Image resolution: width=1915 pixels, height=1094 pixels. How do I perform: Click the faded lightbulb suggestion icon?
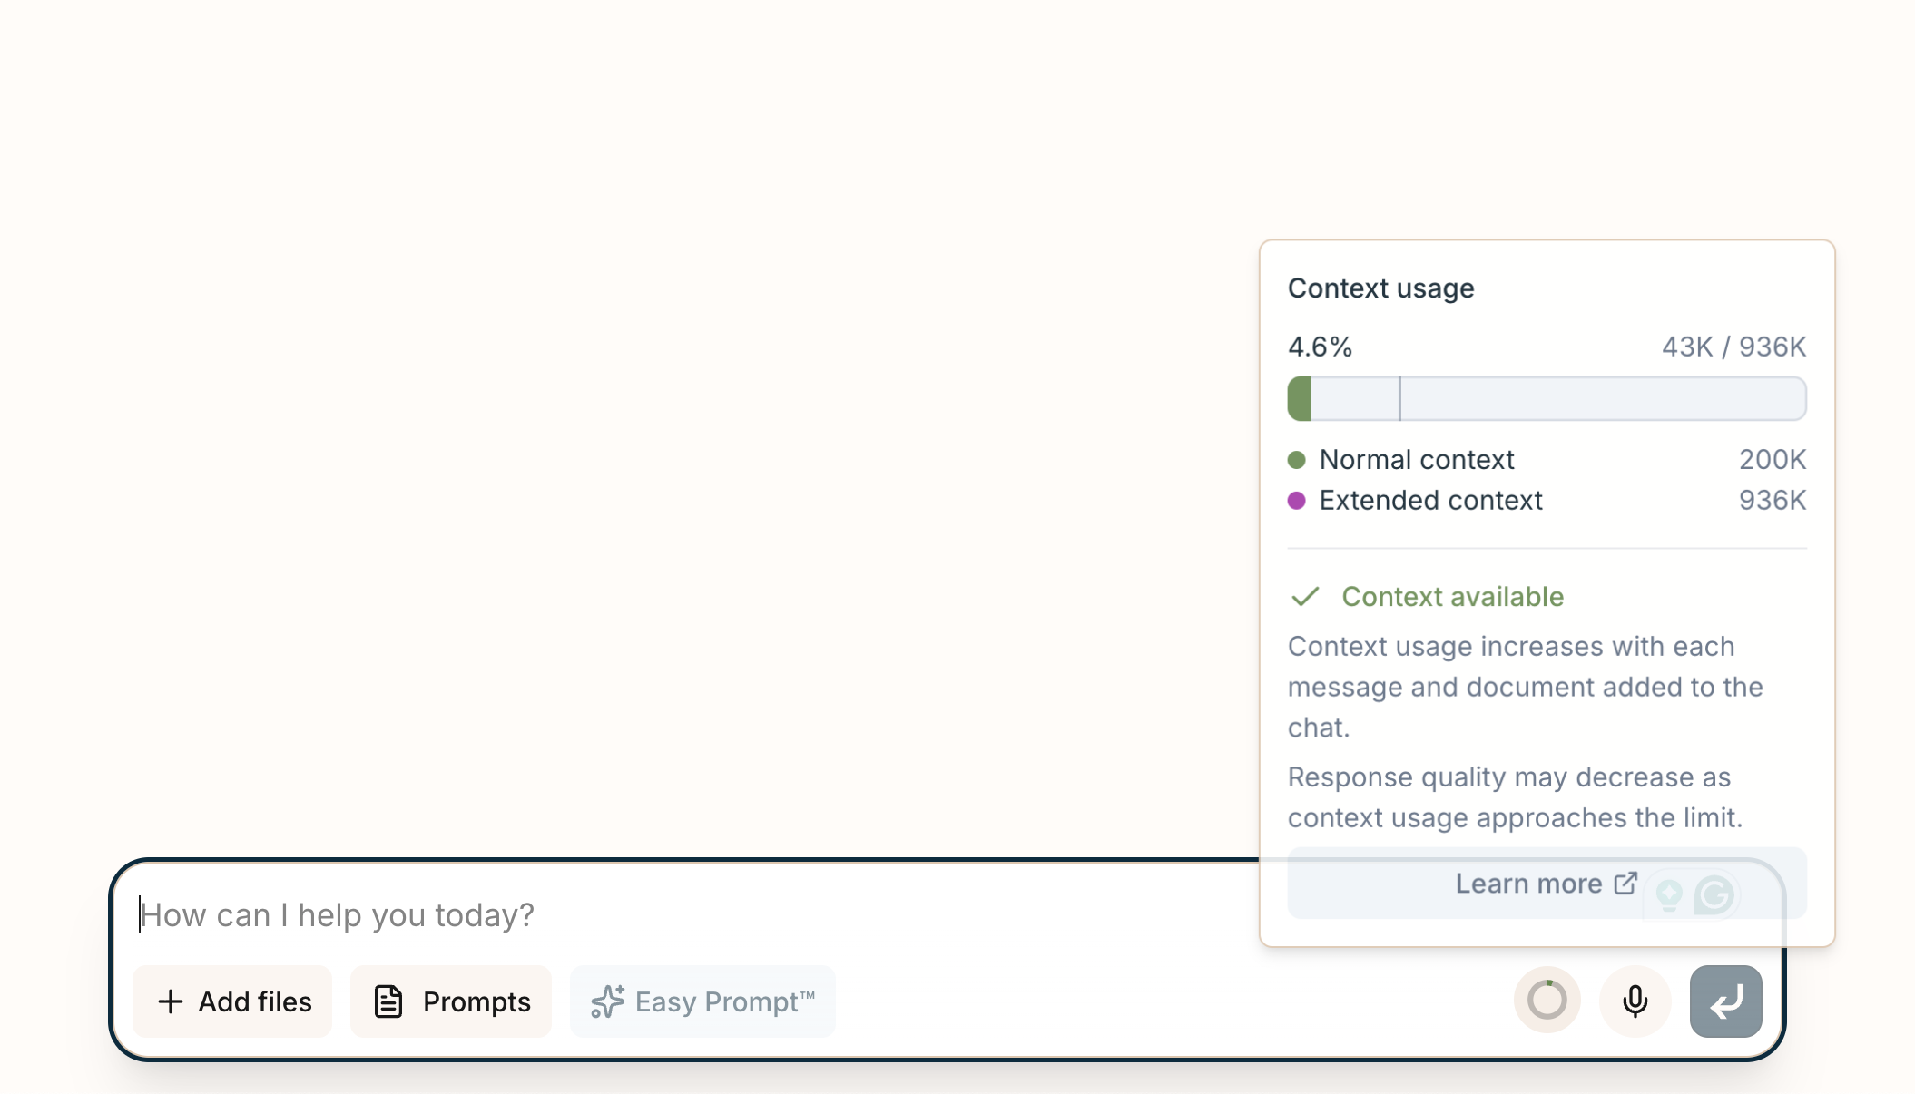(x=1668, y=895)
